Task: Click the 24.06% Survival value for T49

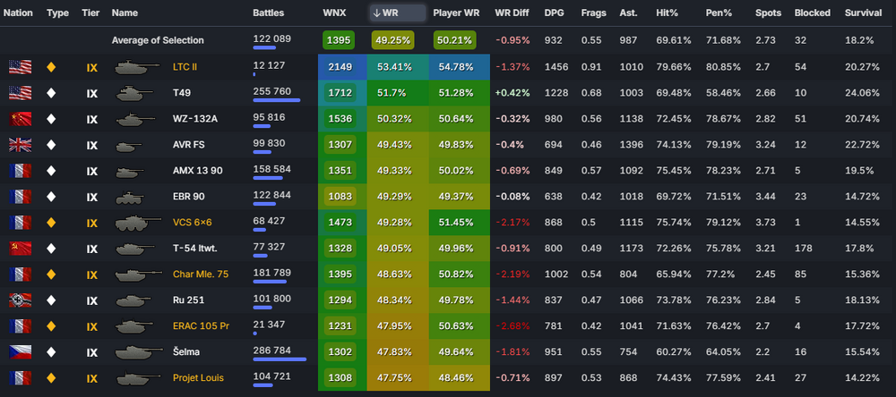Action: [862, 93]
